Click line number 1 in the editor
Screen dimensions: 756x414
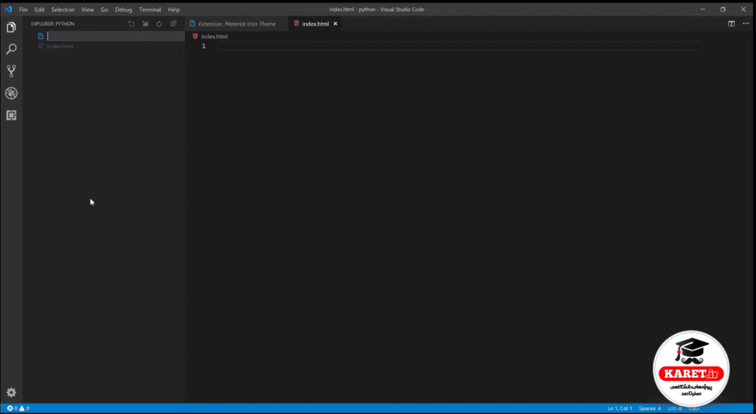tap(204, 46)
